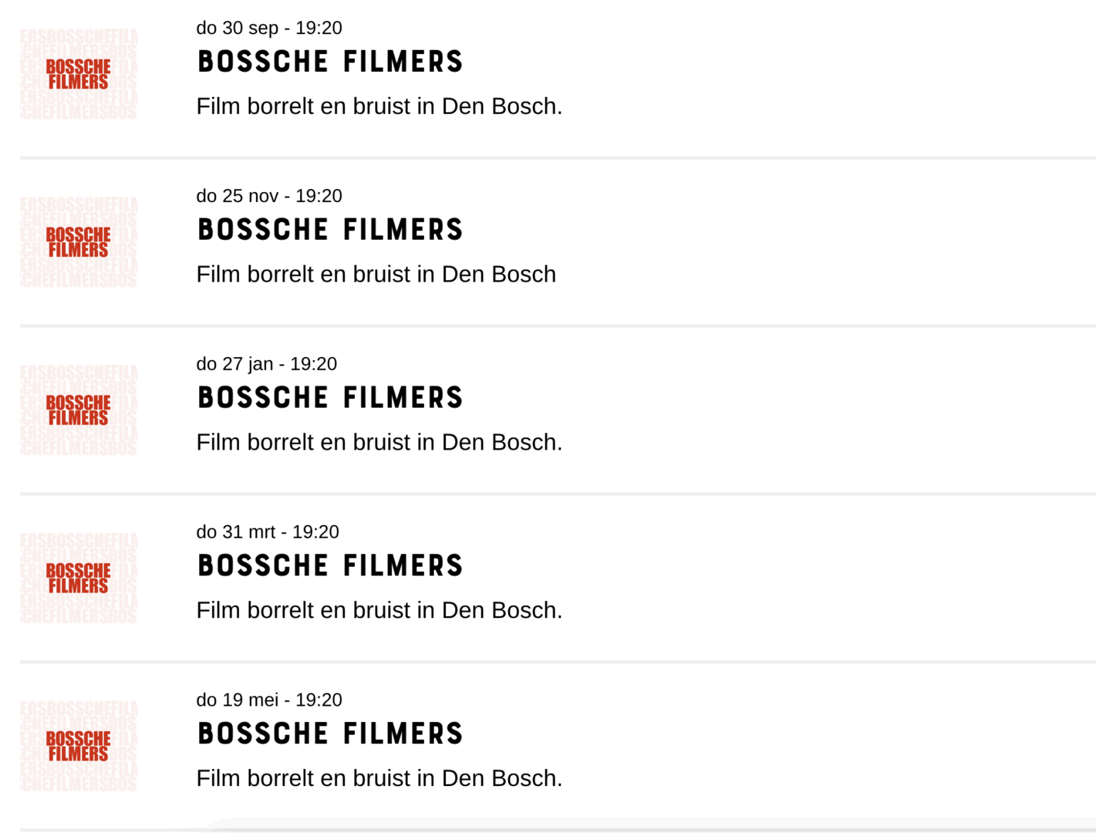Open the Bossche Filmers title for 27 jan

pos(330,398)
